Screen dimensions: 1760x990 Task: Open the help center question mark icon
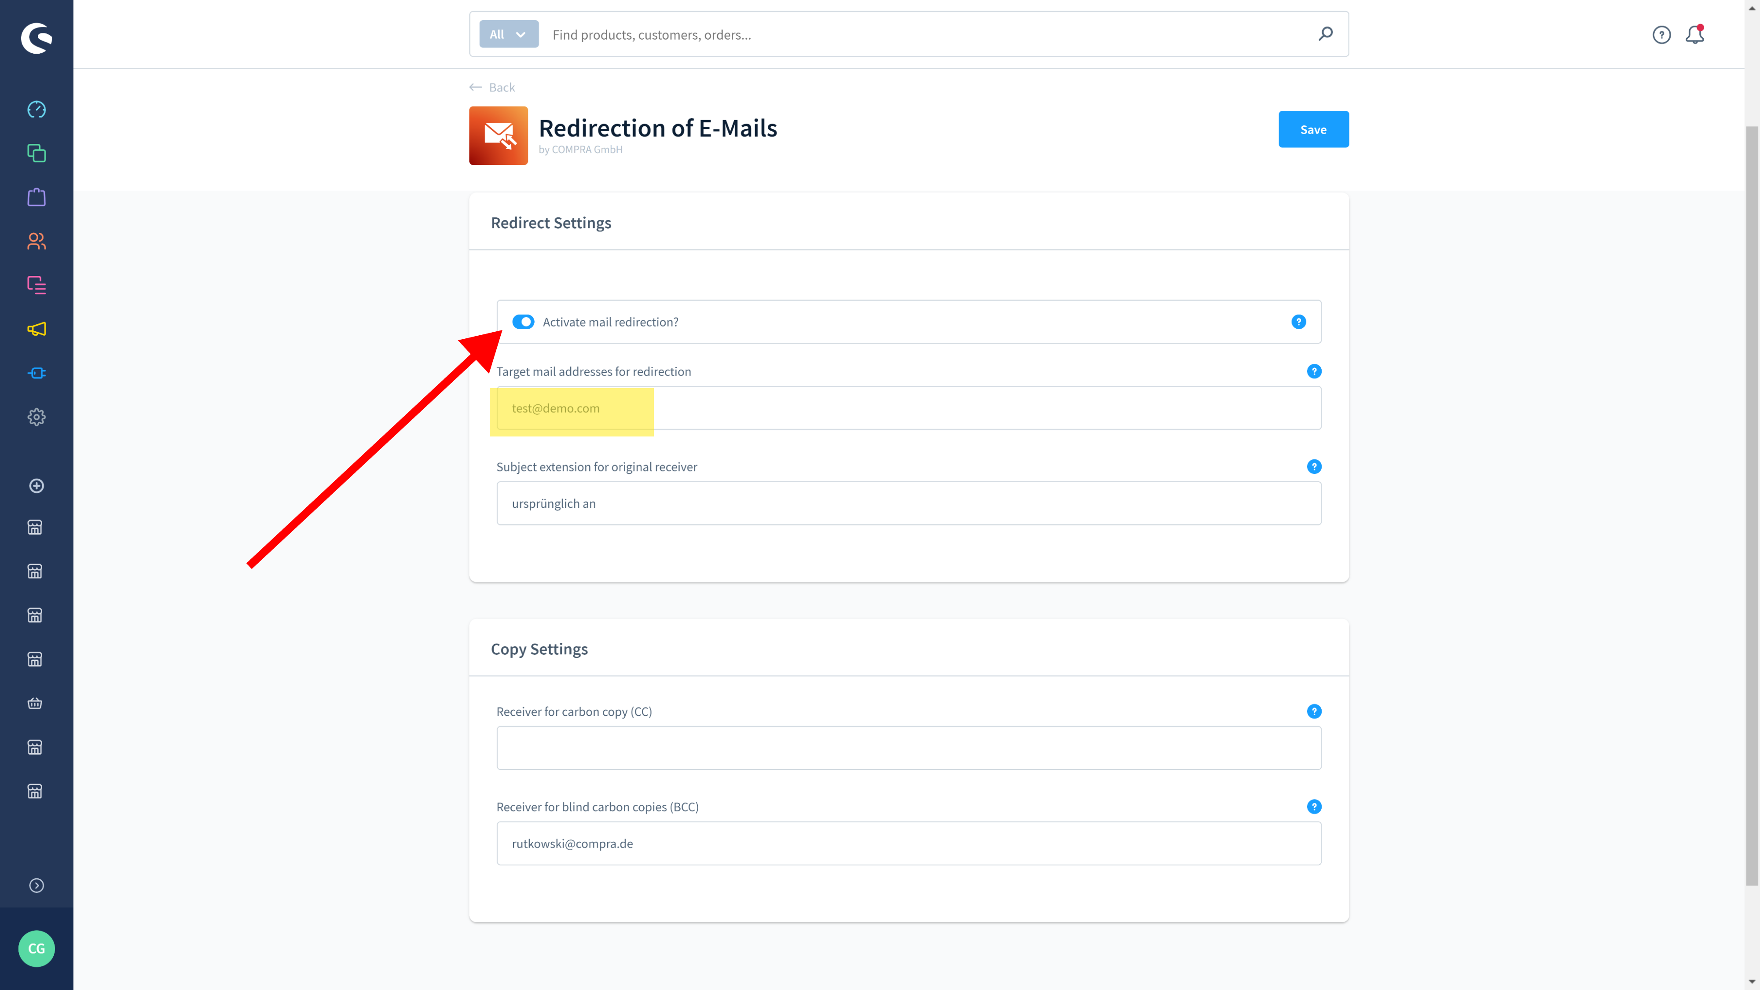[1661, 34]
